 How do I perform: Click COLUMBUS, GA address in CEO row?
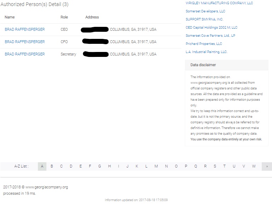pos(133,29)
